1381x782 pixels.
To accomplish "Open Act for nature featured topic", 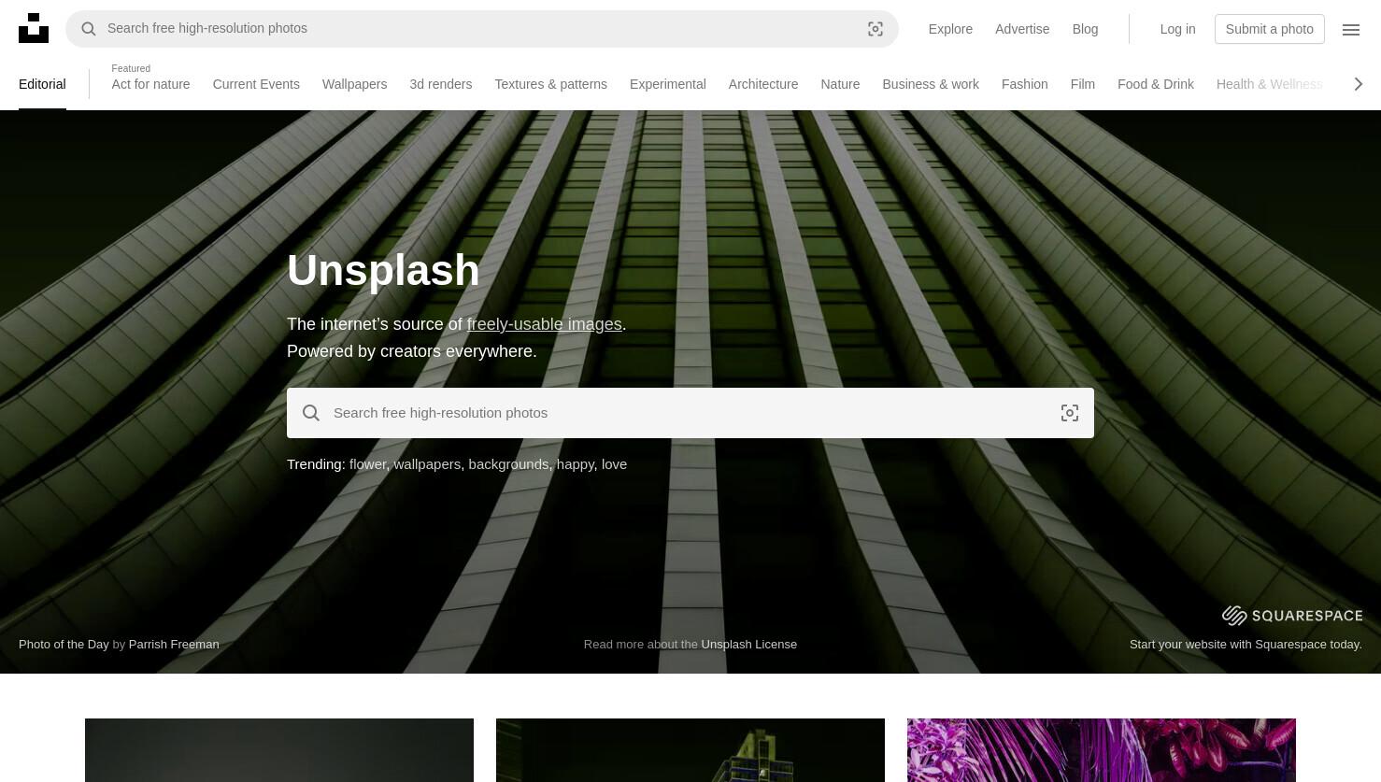I will coord(150,84).
